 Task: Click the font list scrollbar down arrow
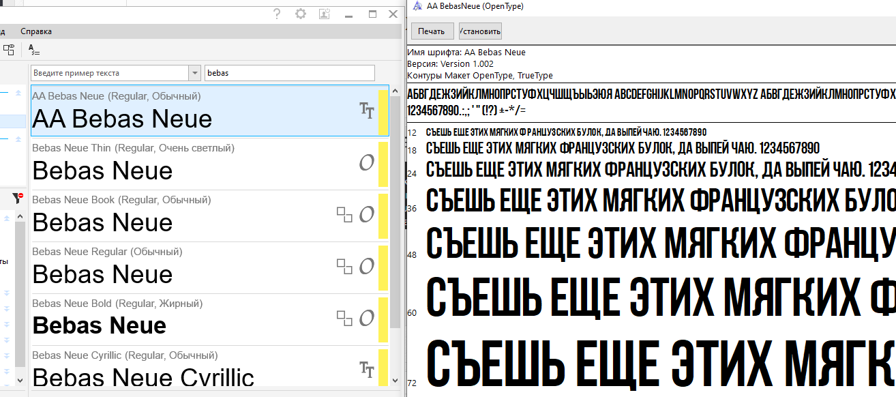395,379
